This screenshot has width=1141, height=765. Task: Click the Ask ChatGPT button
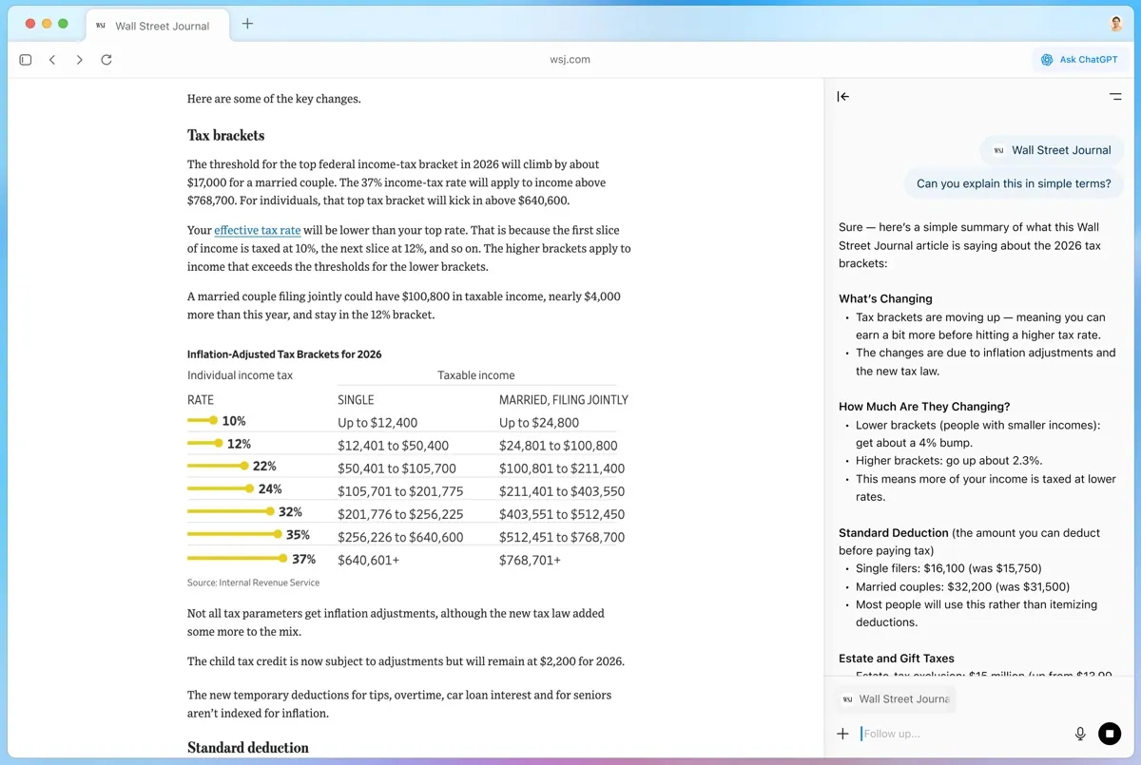pos(1080,59)
